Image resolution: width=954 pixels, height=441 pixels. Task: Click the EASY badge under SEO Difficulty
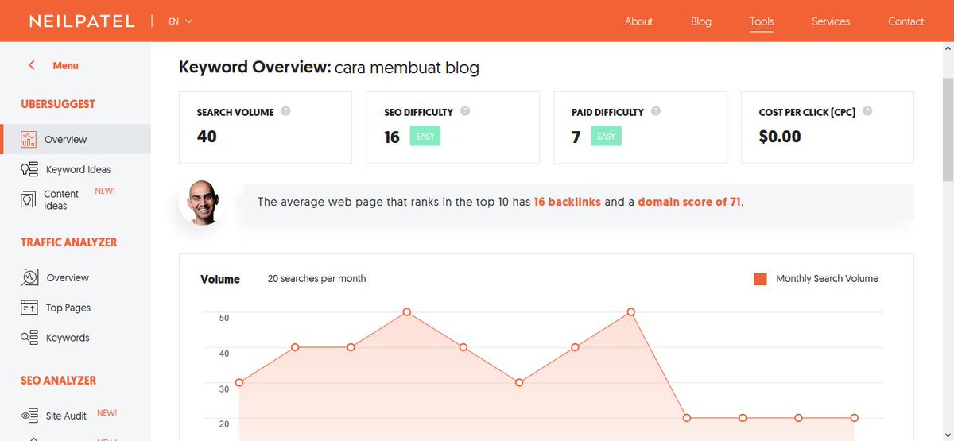(x=425, y=137)
